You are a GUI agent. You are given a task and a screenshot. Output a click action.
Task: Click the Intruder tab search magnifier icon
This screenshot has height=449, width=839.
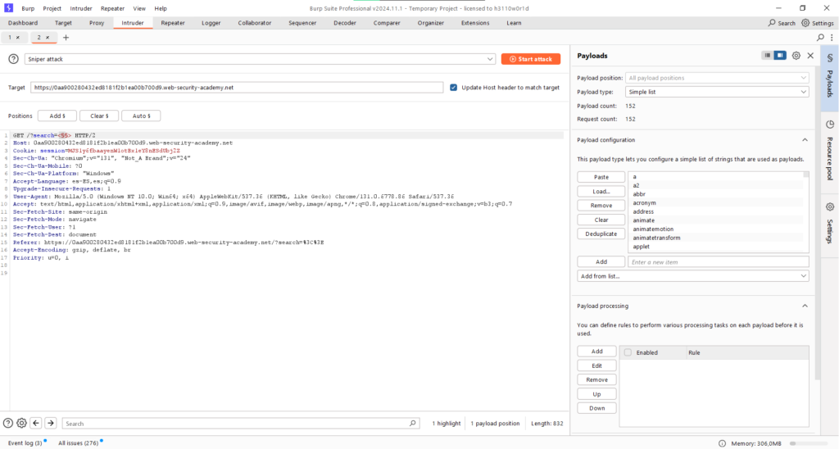[x=820, y=38]
